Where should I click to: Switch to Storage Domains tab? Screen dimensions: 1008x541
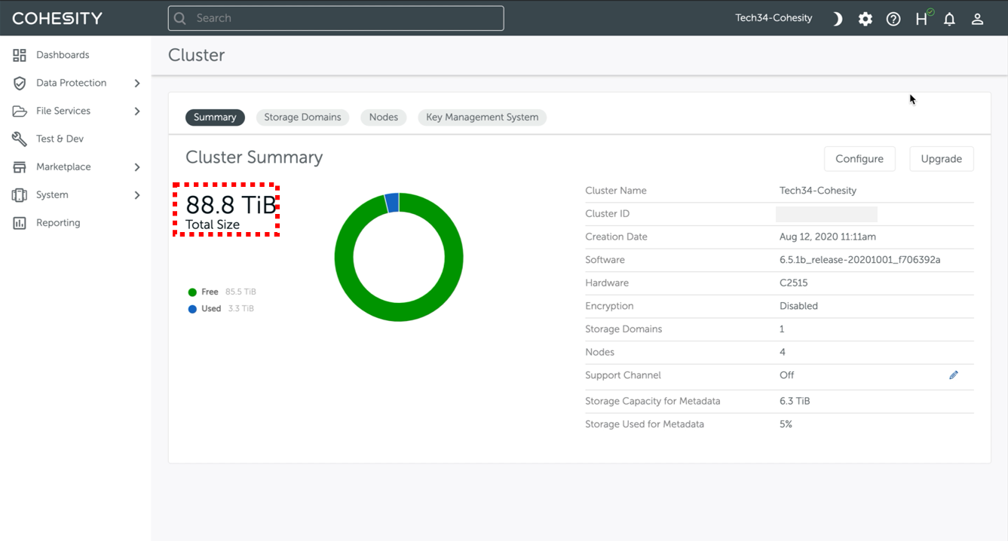pos(302,118)
